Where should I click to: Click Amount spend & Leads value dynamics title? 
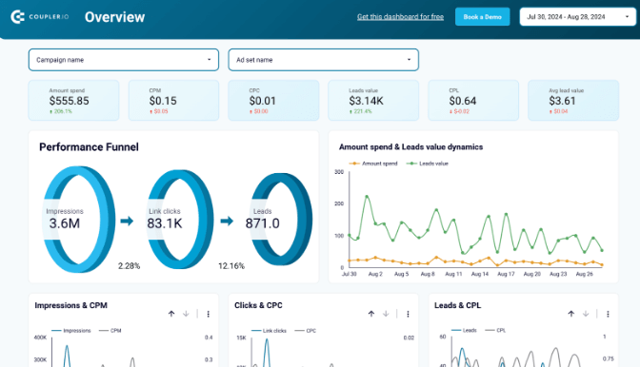pyautogui.click(x=411, y=147)
